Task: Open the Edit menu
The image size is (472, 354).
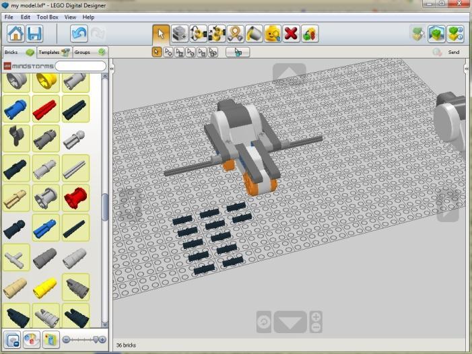Action: (26, 17)
